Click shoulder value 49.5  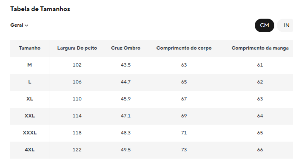[125, 150]
